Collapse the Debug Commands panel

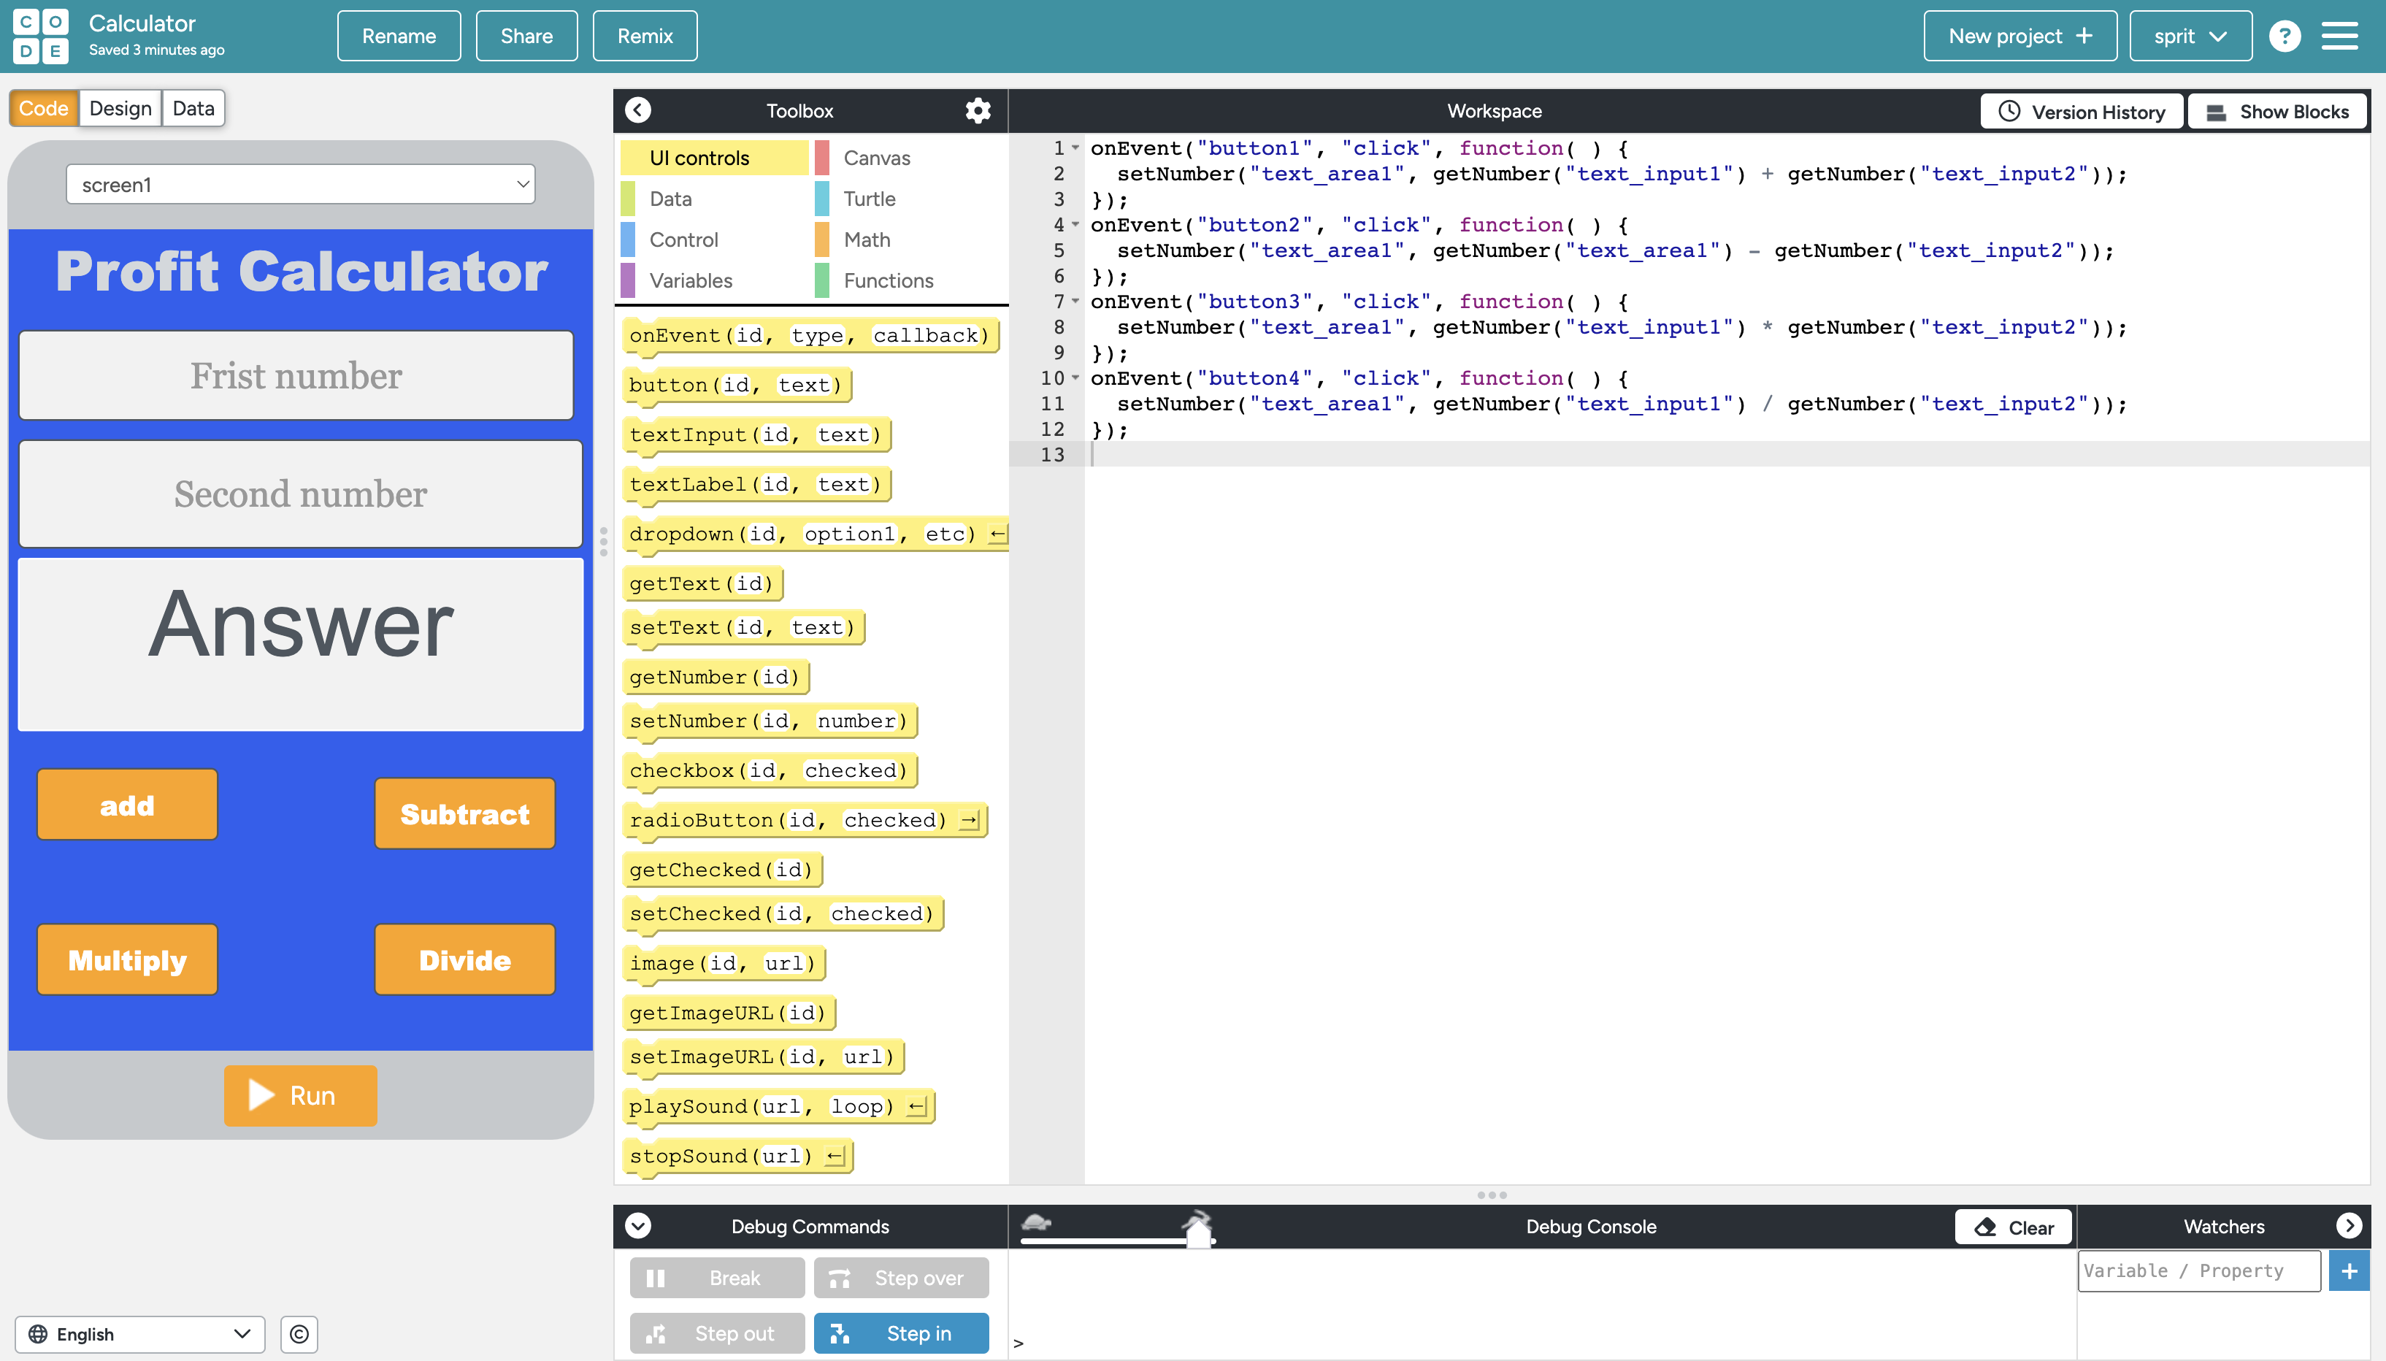(638, 1225)
